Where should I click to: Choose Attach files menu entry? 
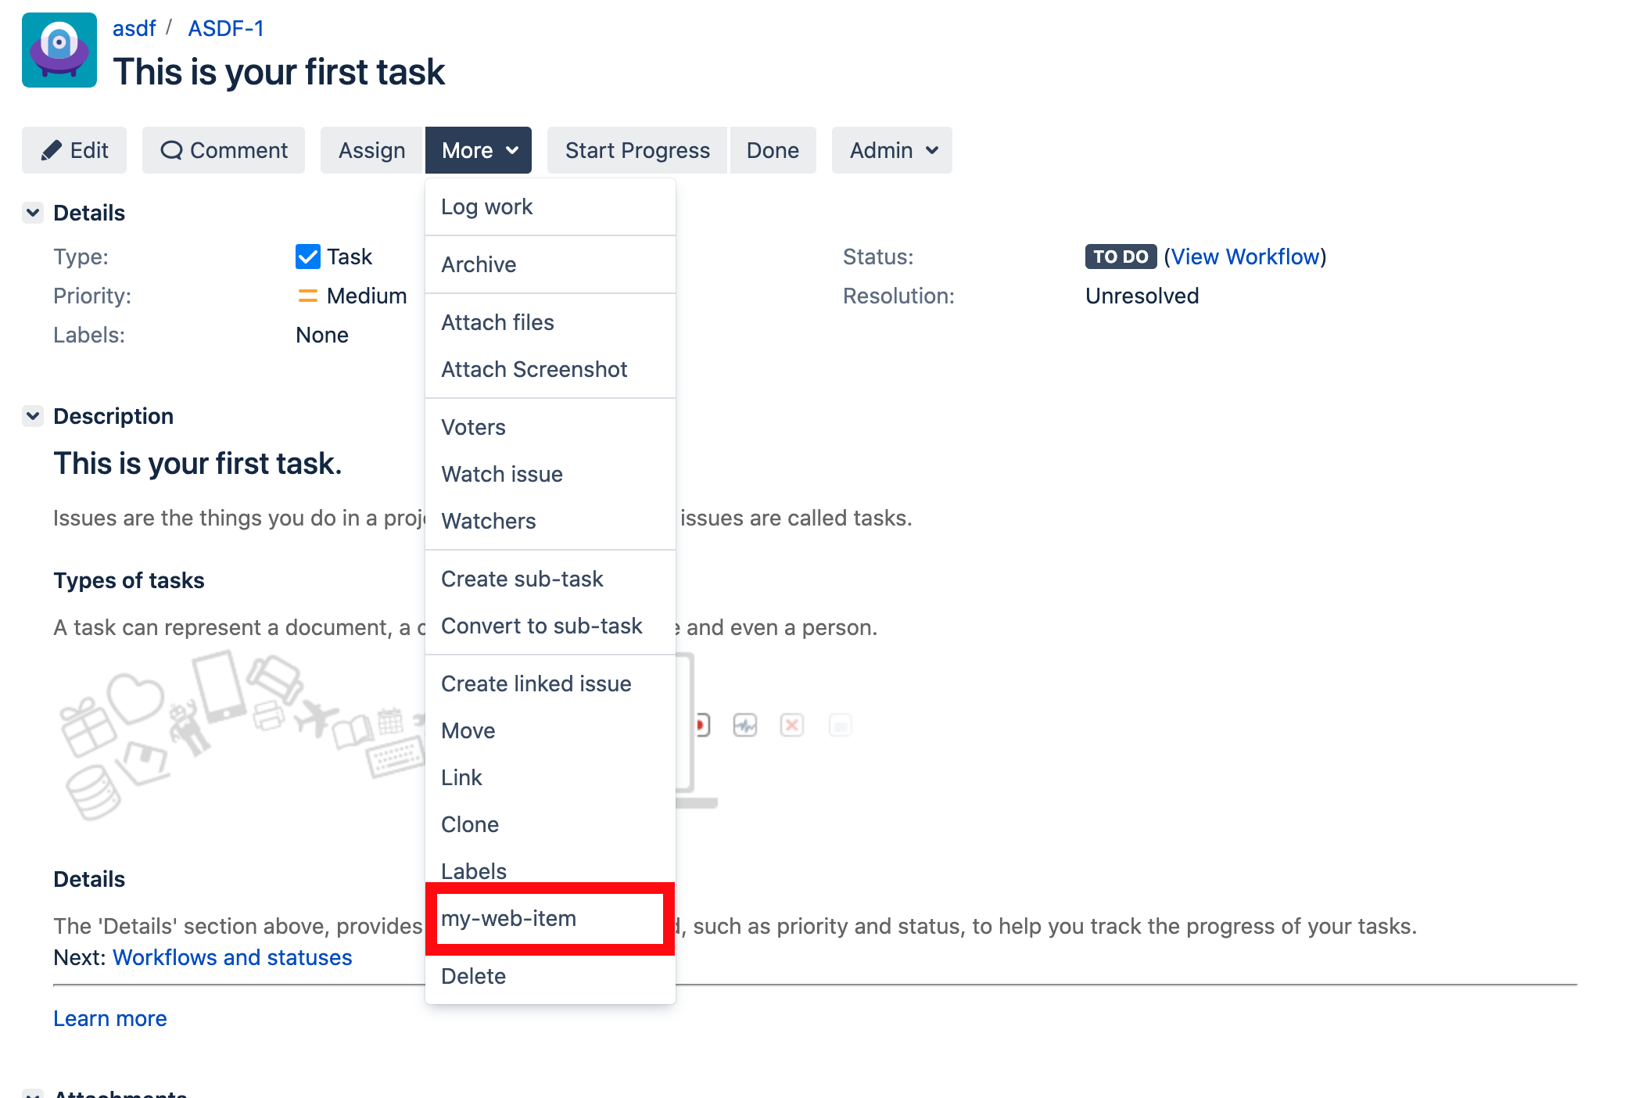[x=550, y=322]
